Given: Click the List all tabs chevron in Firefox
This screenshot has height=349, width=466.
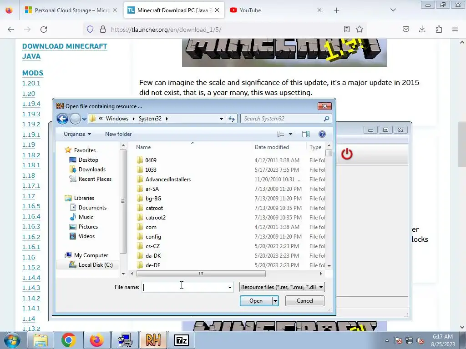Looking at the screenshot, I should (393, 10).
